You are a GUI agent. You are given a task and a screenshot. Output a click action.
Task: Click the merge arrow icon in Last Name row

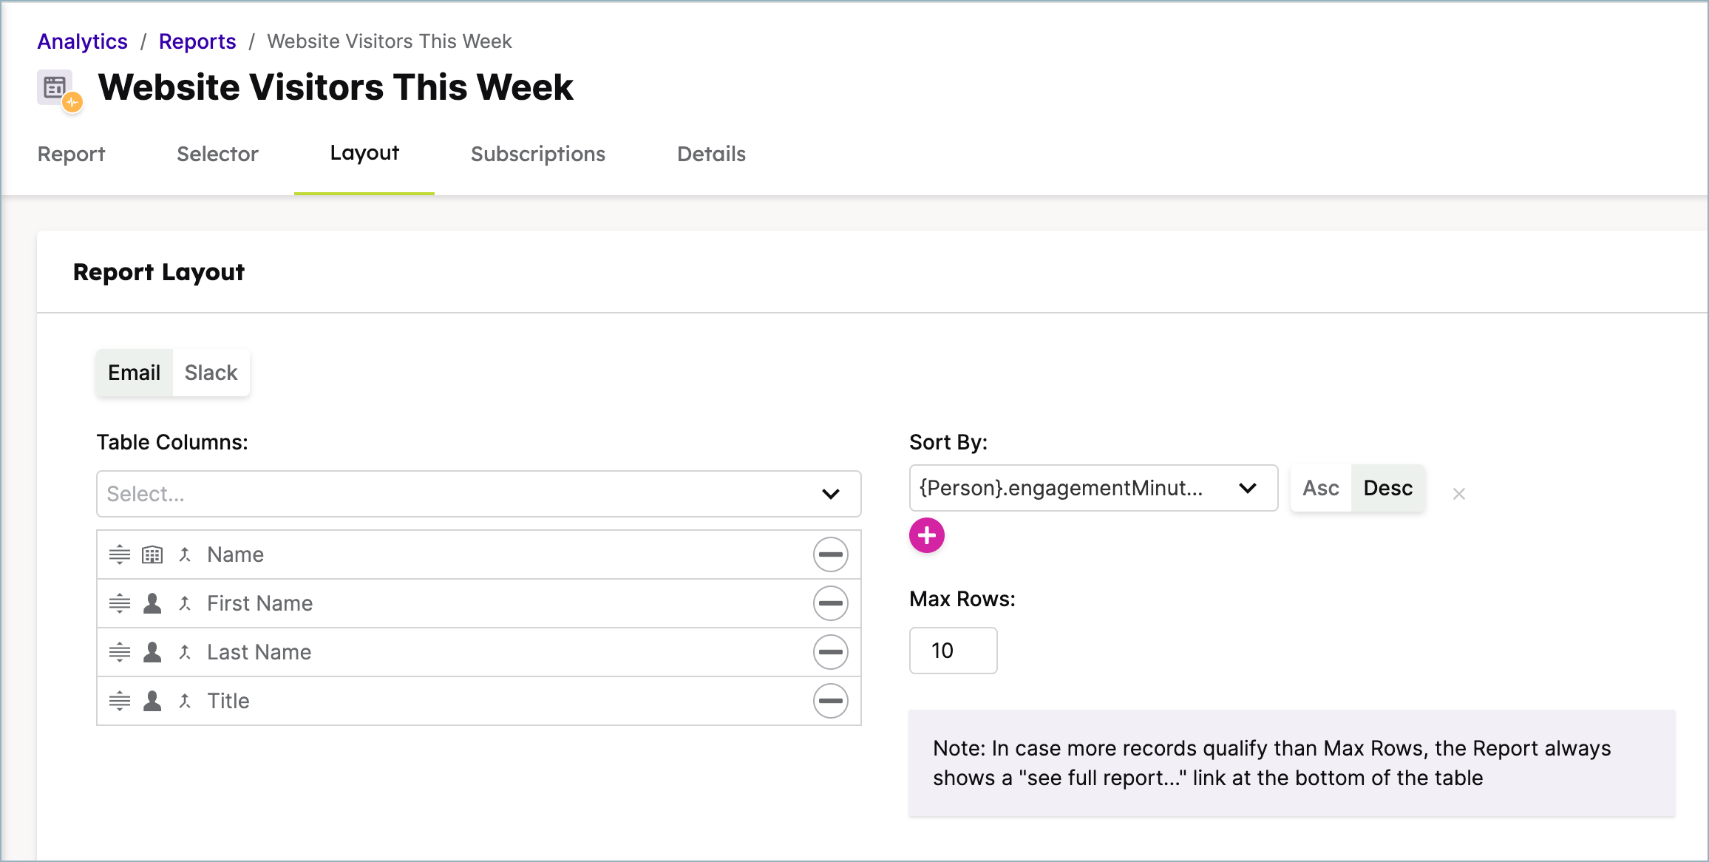click(x=185, y=652)
